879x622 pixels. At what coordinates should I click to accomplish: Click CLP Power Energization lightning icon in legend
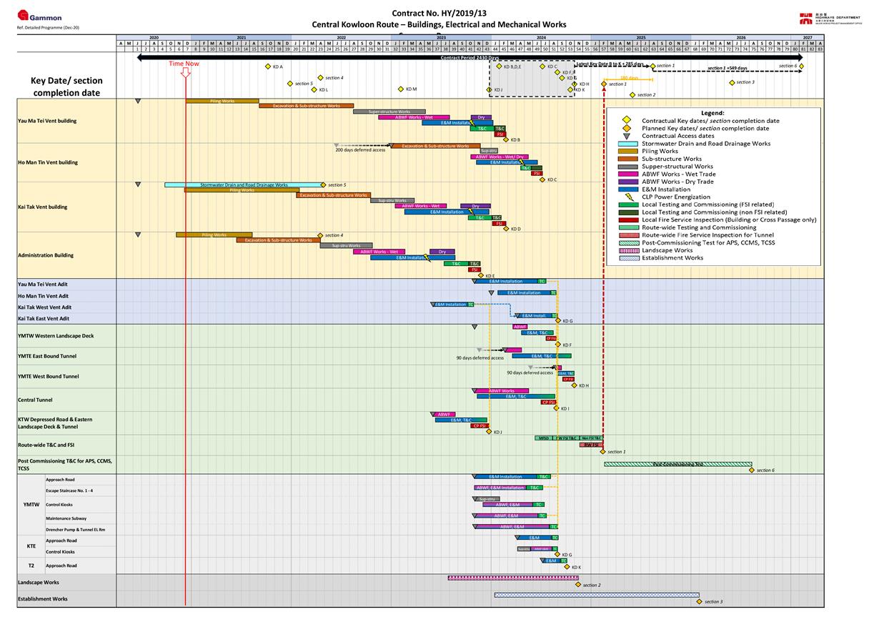pos(629,197)
